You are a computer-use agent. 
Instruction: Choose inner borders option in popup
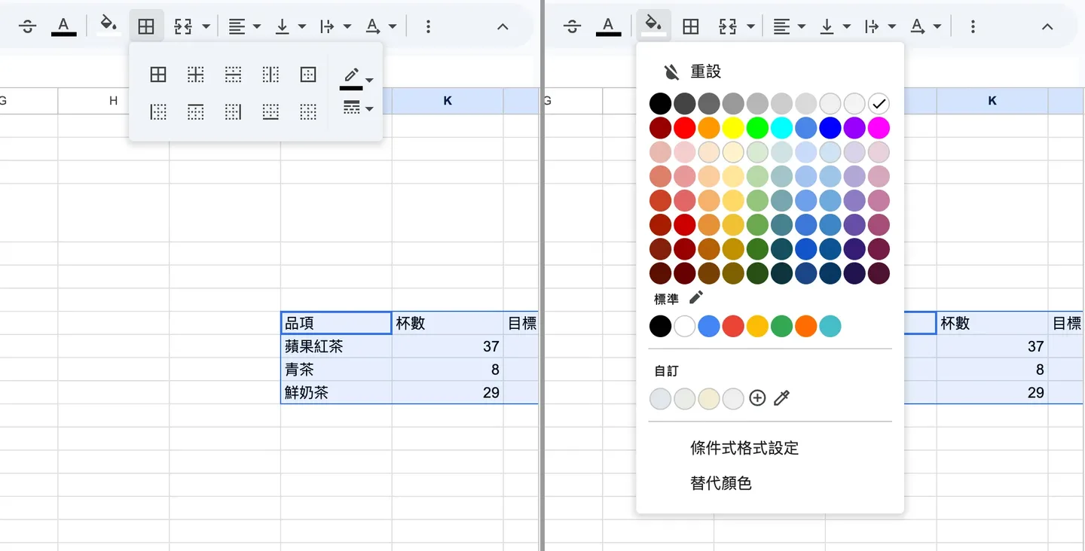click(x=196, y=75)
